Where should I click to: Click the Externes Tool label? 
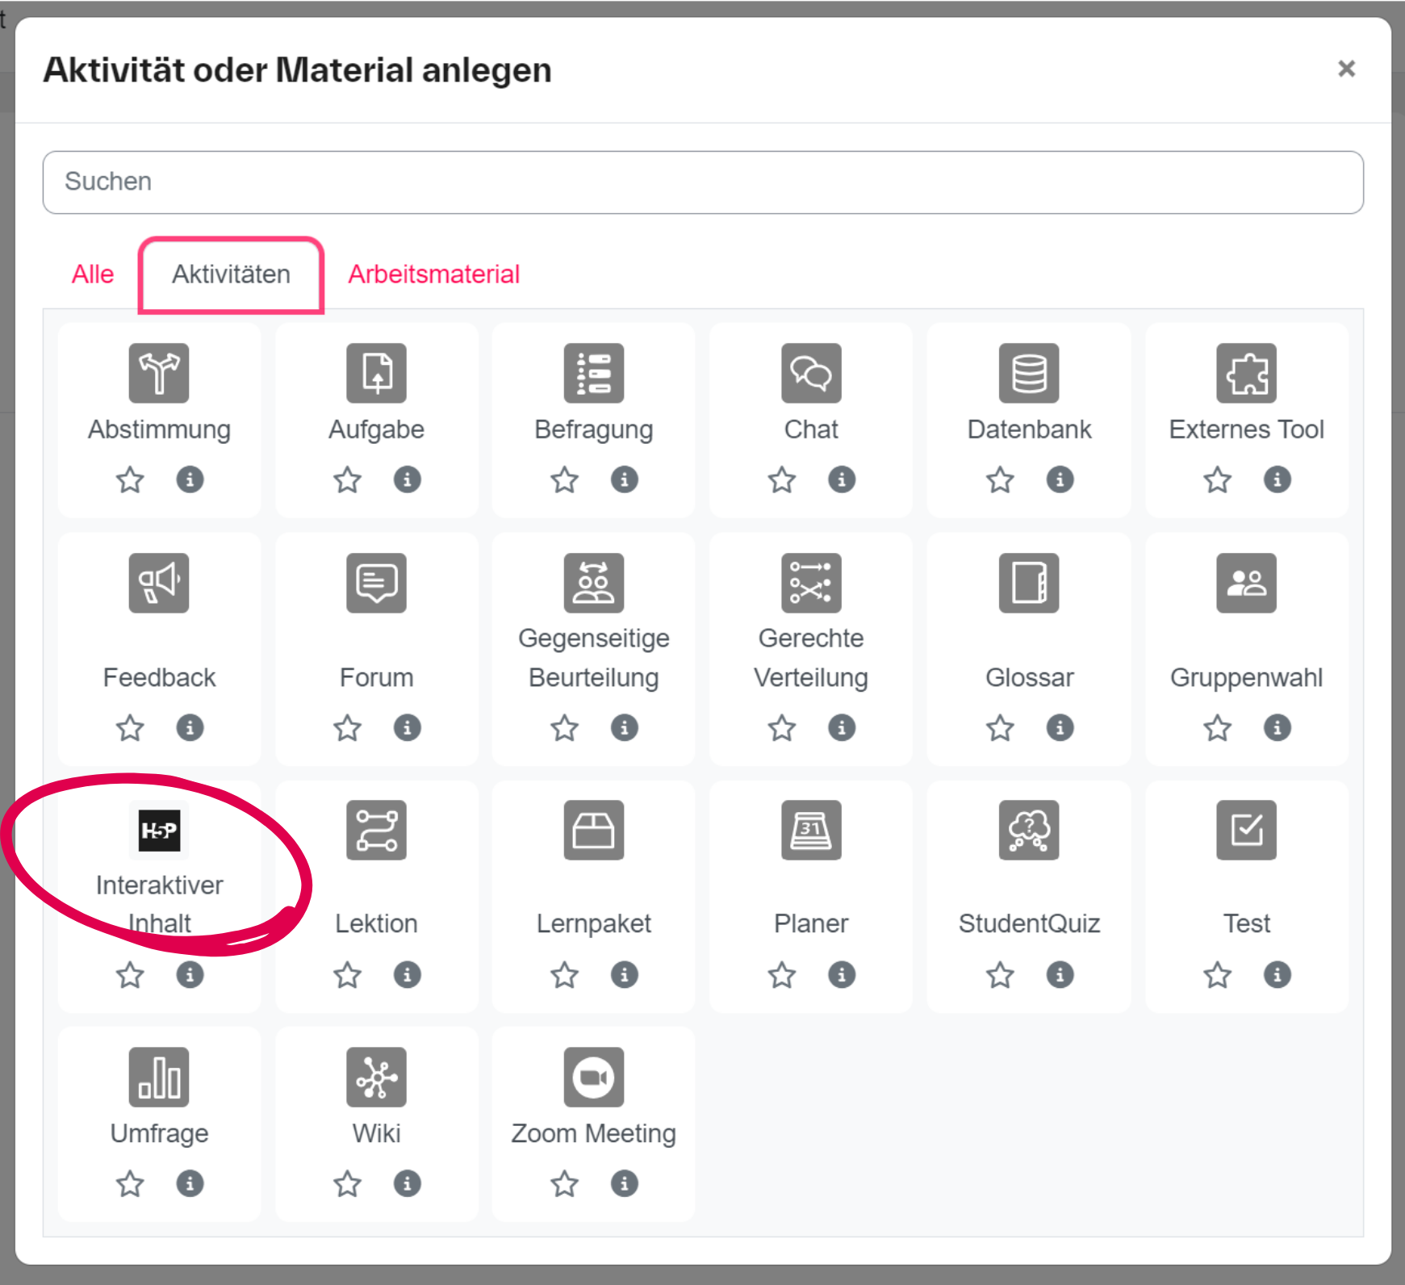click(x=1246, y=429)
